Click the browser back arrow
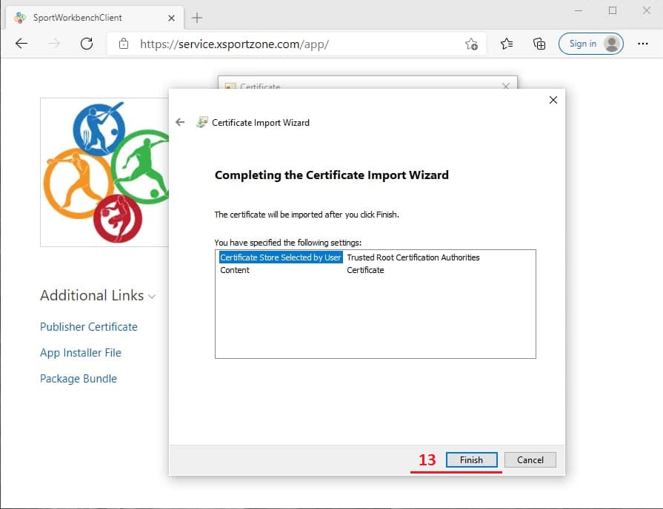Image resolution: width=663 pixels, height=509 pixels. (x=21, y=44)
